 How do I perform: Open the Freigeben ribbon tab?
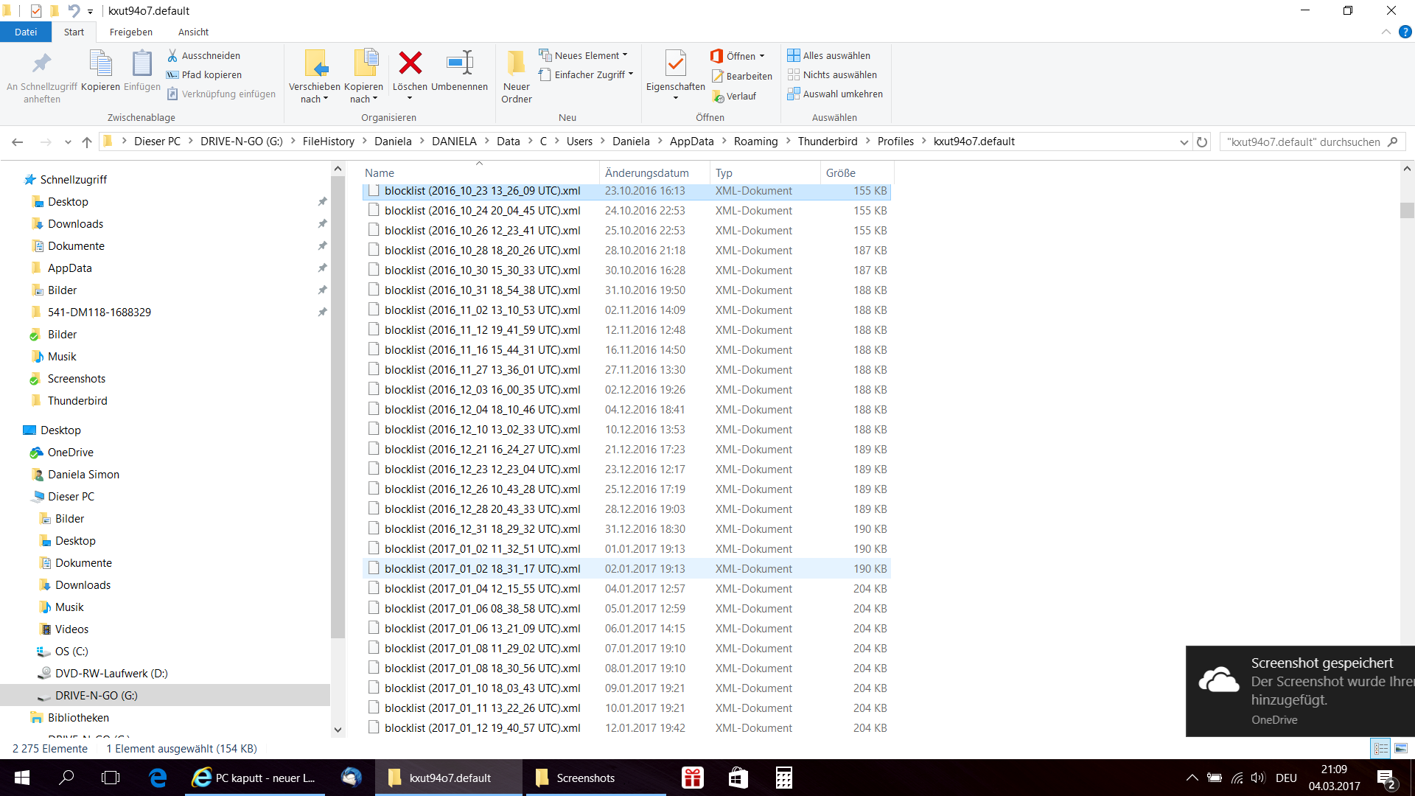(x=131, y=32)
